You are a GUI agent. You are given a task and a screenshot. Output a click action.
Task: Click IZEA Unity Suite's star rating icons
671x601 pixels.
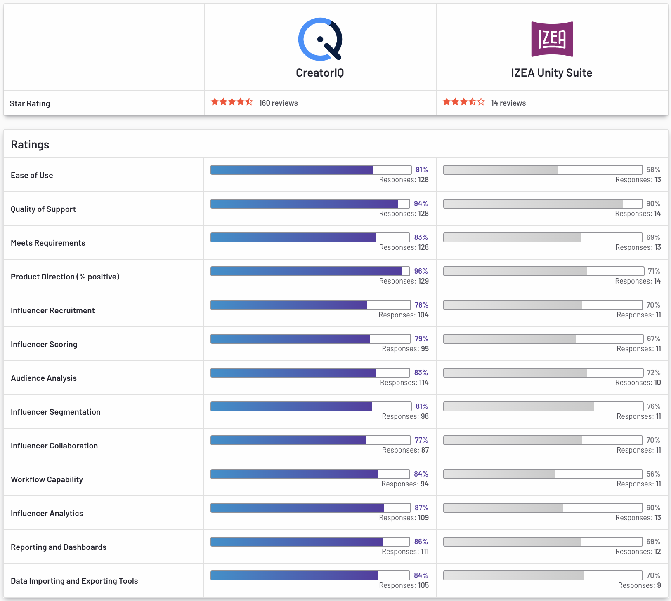pyautogui.click(x=464, y=102)
